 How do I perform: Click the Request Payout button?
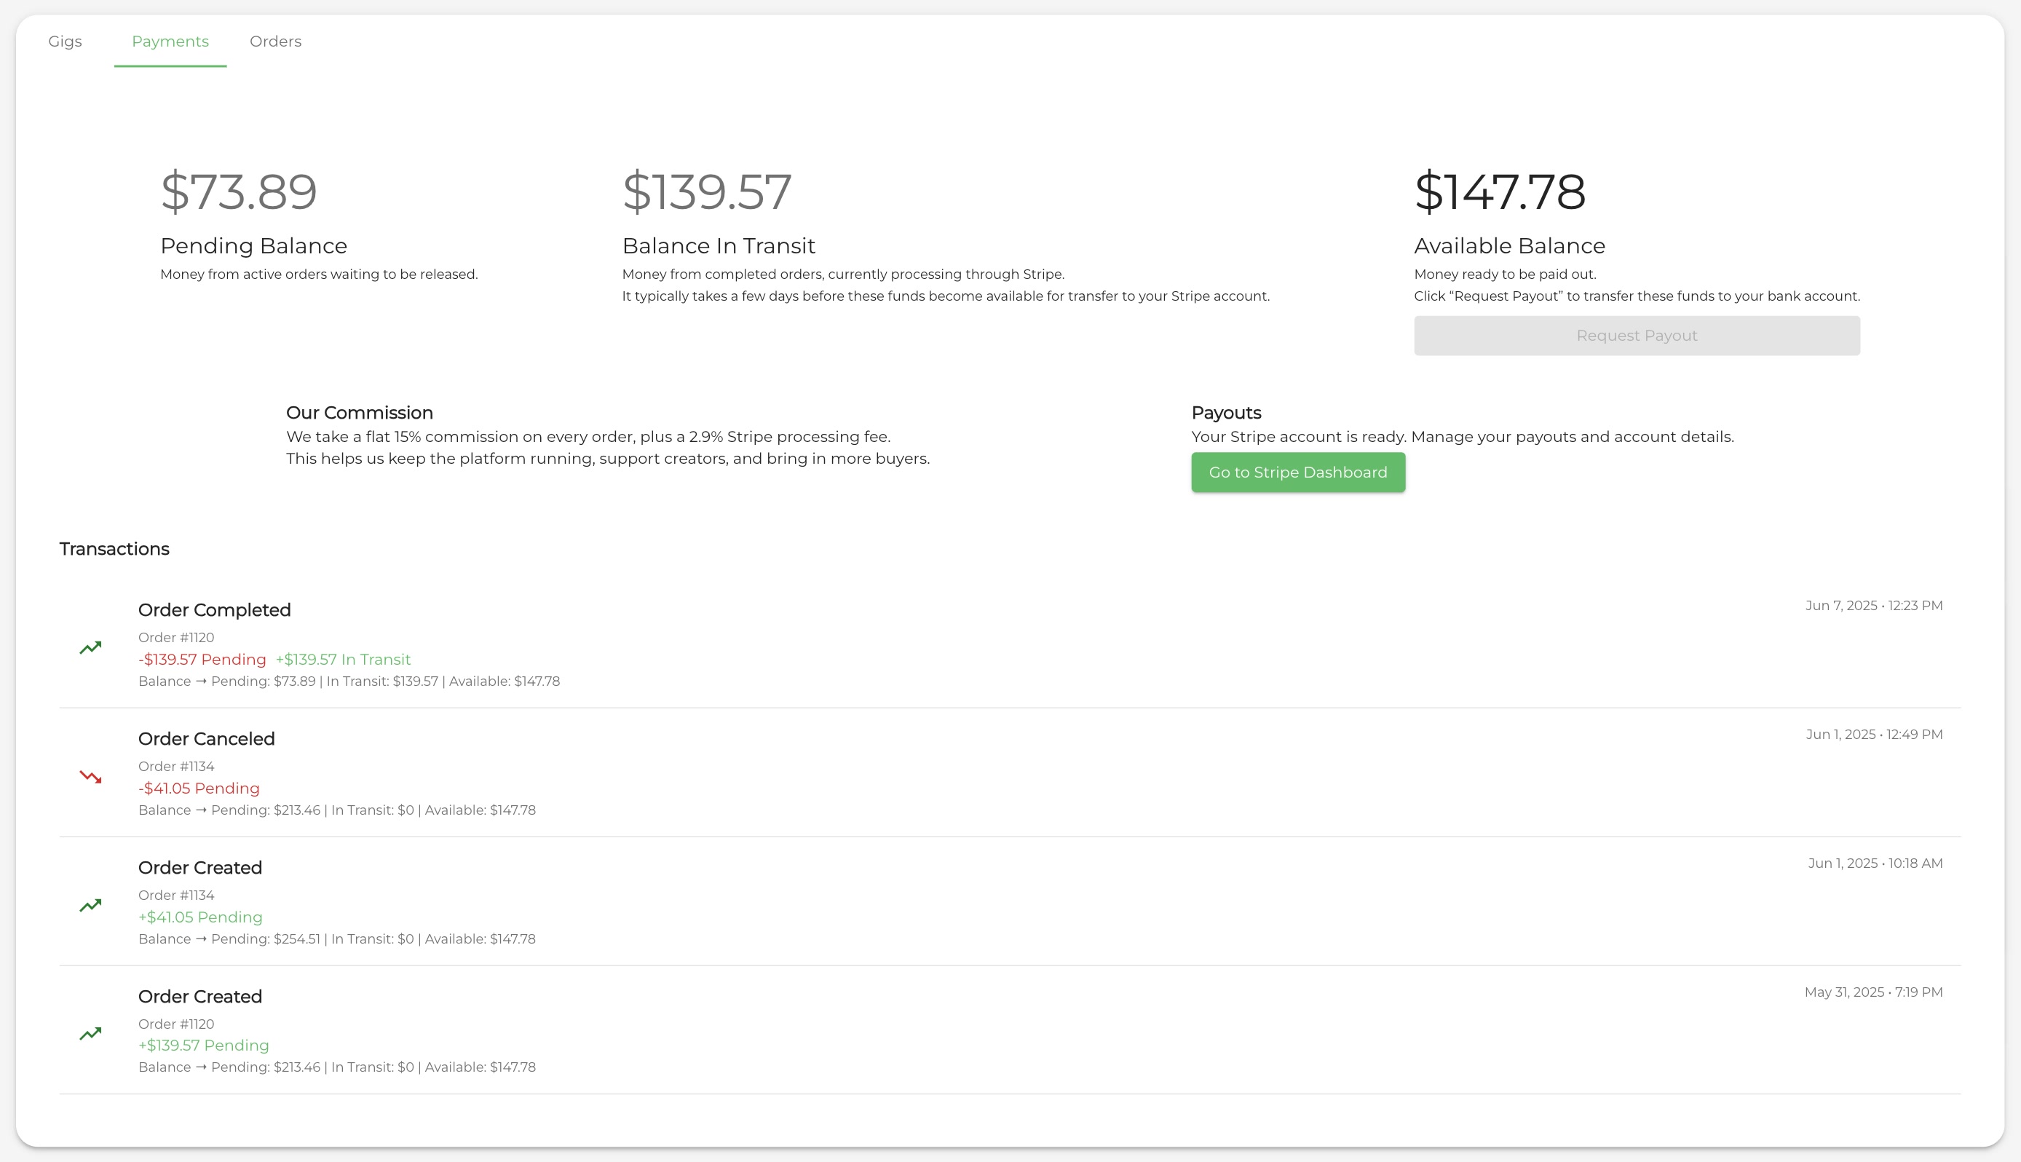pos(1637,336)
